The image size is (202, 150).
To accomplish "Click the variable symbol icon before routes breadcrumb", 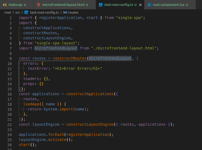I will tap(65, 13).
